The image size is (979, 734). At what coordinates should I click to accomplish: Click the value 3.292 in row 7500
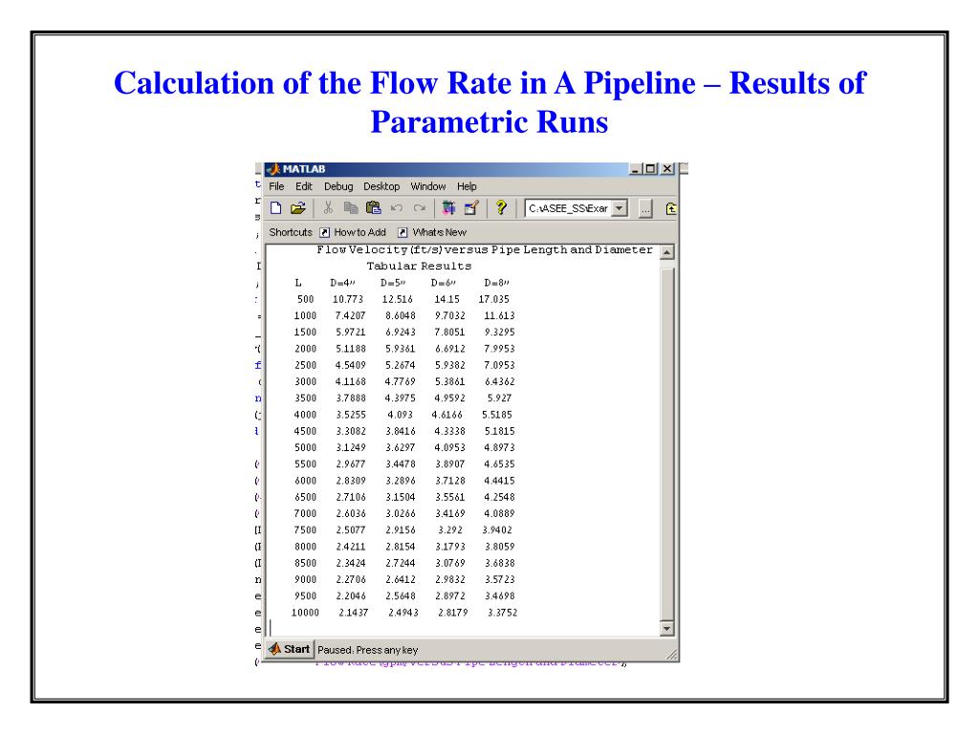coord(450,529)
